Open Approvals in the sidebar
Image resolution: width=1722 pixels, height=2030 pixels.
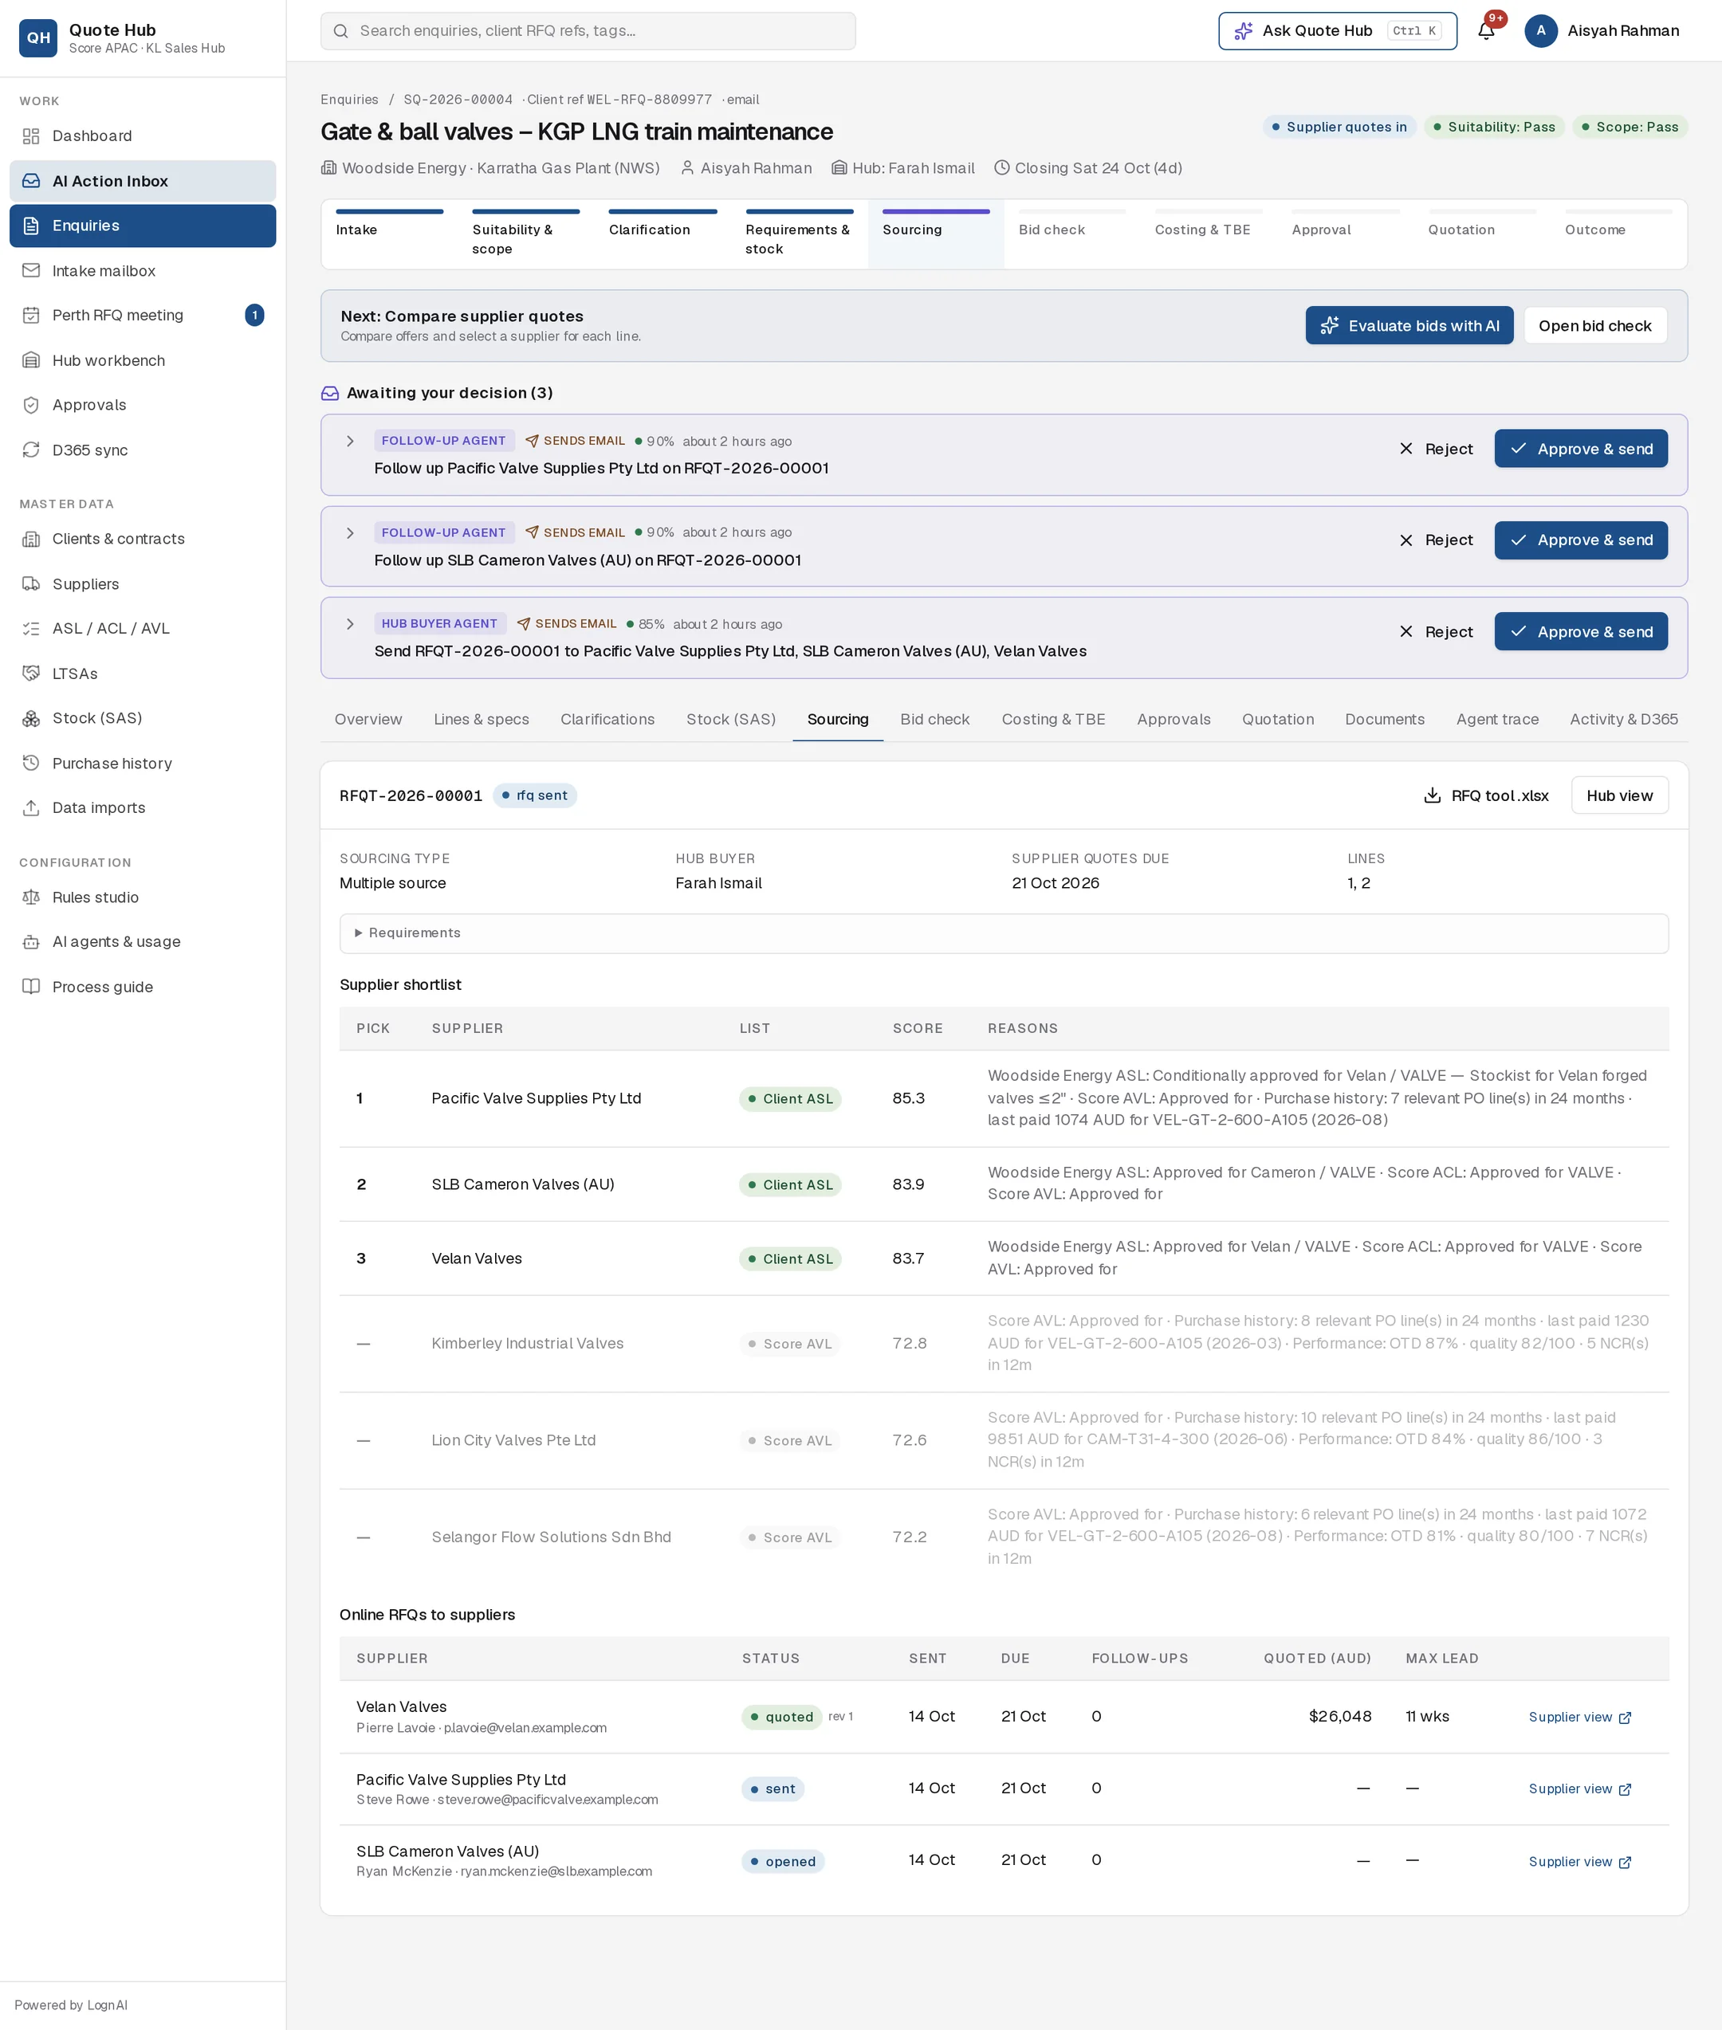[143, 405]
